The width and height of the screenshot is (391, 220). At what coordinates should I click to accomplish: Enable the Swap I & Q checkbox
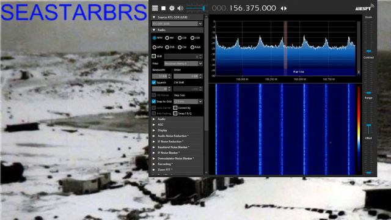click(175, 114)
